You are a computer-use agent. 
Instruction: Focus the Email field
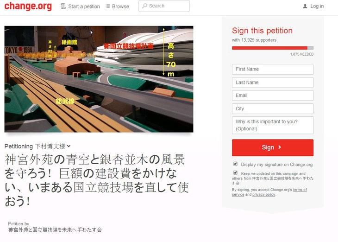(x=273, y=96)
